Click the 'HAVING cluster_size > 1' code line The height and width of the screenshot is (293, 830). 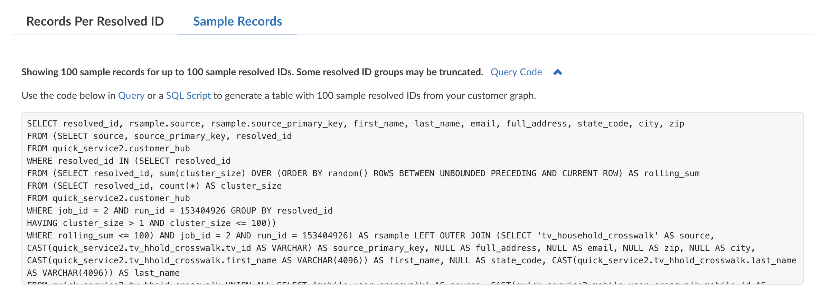(152, 223)
